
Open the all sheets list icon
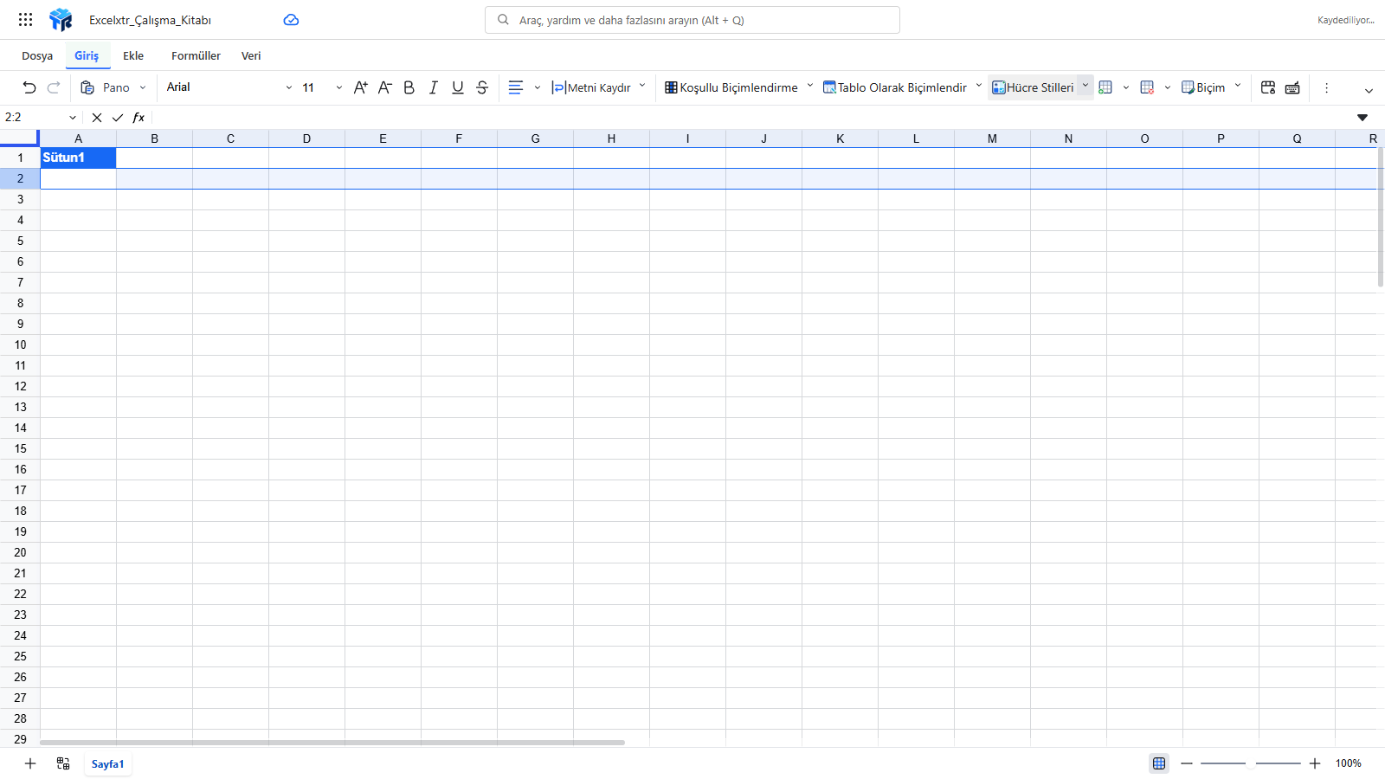pyautogui.click(x=63, y=763)
